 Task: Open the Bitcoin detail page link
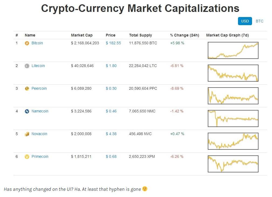tap(37, 43)
